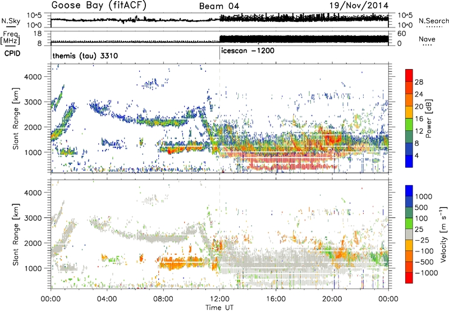
Task: Click the power colorbar value 28
Action: [419, 82]
